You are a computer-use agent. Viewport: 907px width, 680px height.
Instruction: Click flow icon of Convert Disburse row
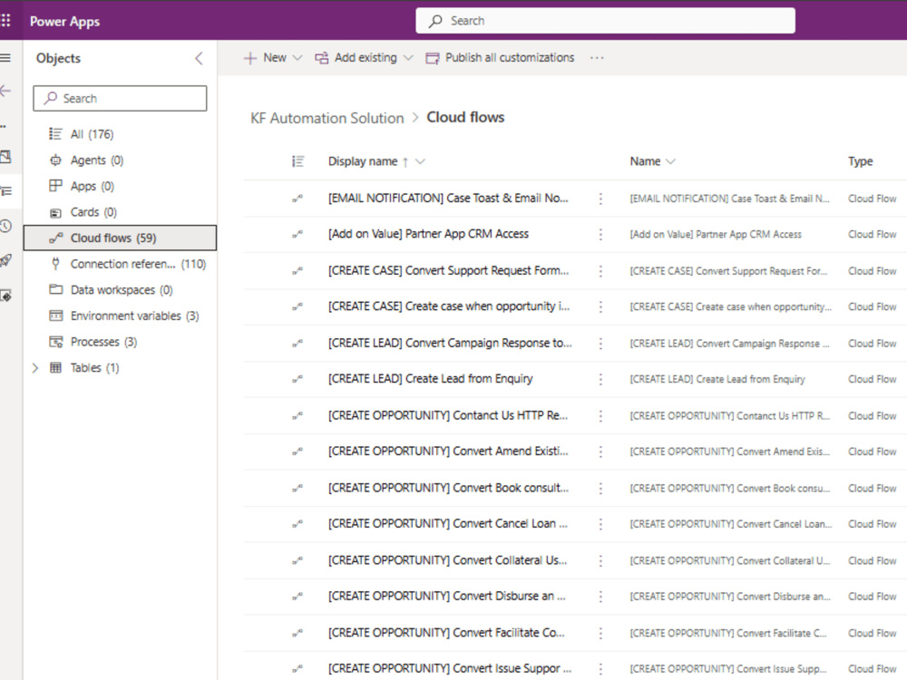297,597
